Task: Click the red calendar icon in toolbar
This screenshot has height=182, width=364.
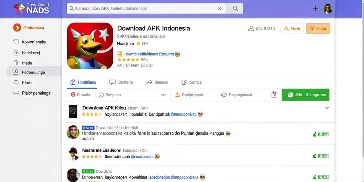Action: coord(274,95)
